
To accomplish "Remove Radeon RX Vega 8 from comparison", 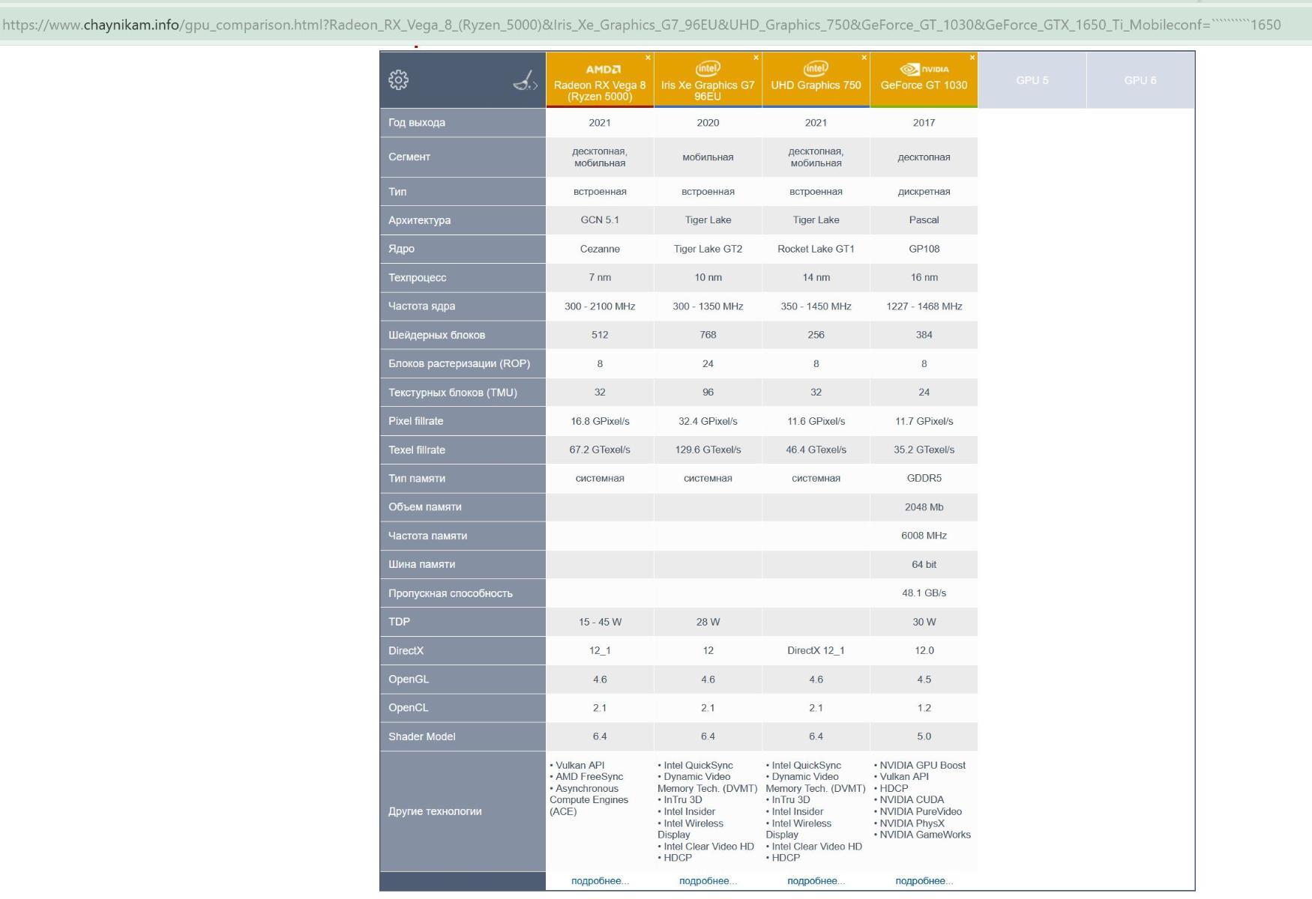I will pos(648,58).
